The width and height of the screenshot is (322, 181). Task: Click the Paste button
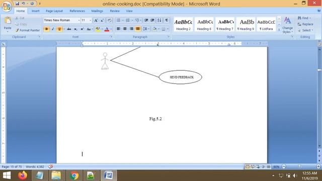pos(8,24)
